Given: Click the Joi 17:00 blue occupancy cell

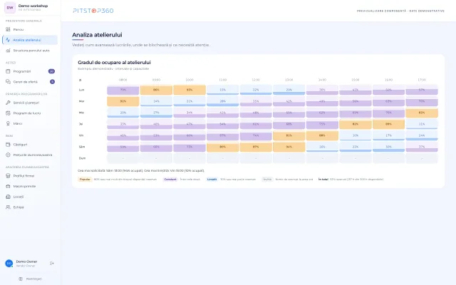Looking at the screenshot, I should click(x=422, y=124).
